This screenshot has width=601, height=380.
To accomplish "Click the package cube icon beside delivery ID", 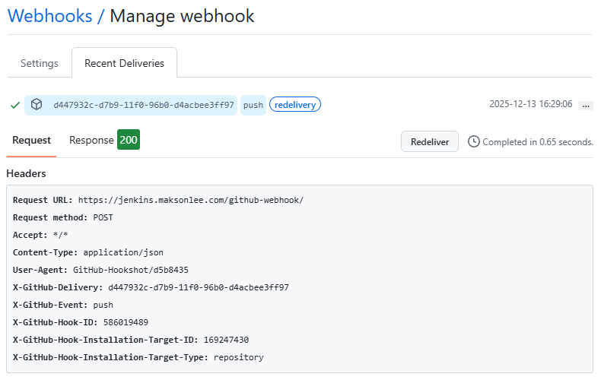I will coord(37,104).
